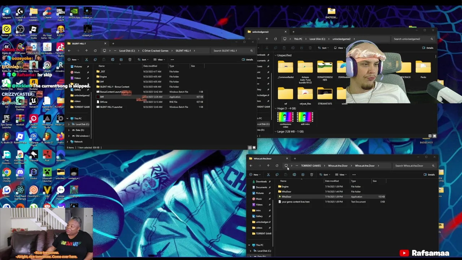Image resolution: width=462 pixels, height=260 pixels.
Task: Up arrow in Whos.at.the.Door window
Action: click(x=268, y=166)
